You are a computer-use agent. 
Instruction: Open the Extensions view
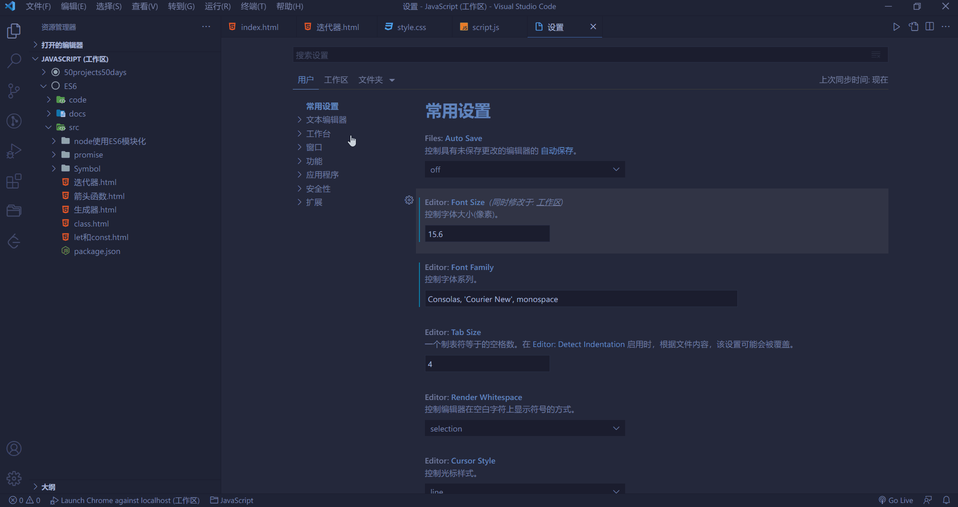tap(14, 181)
